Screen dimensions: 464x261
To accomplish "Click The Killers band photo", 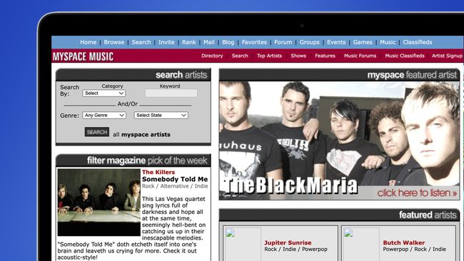I will 99,203.
